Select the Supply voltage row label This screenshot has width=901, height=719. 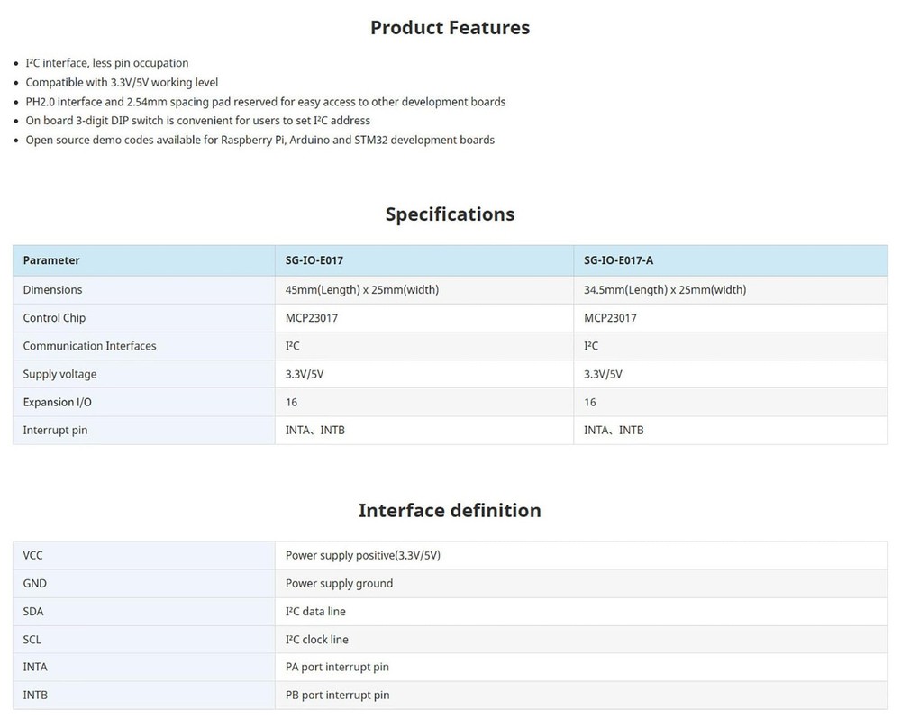coord(59,374)
